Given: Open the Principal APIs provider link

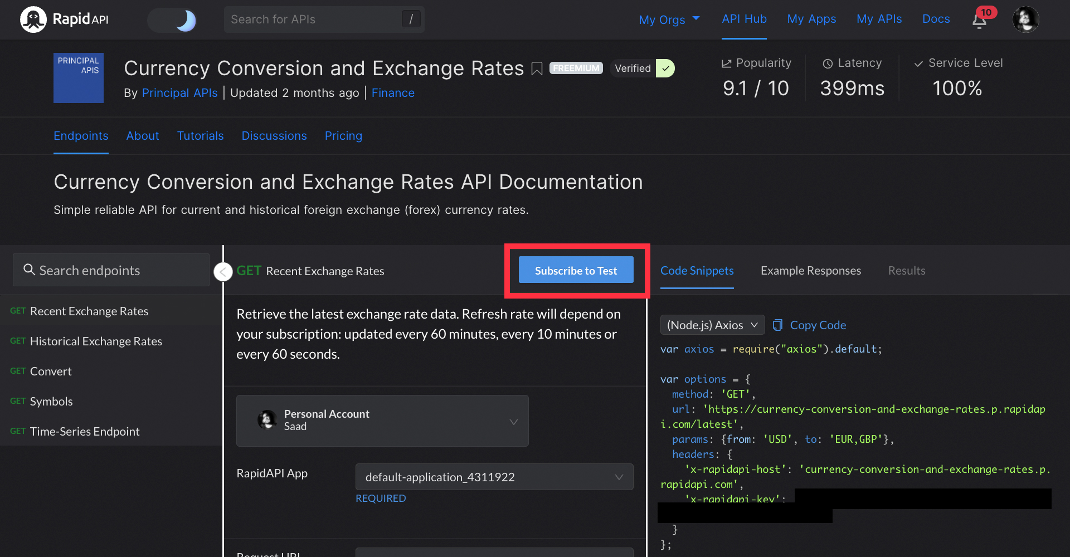Looking at the screenshot, I should (x=179, y=93).
